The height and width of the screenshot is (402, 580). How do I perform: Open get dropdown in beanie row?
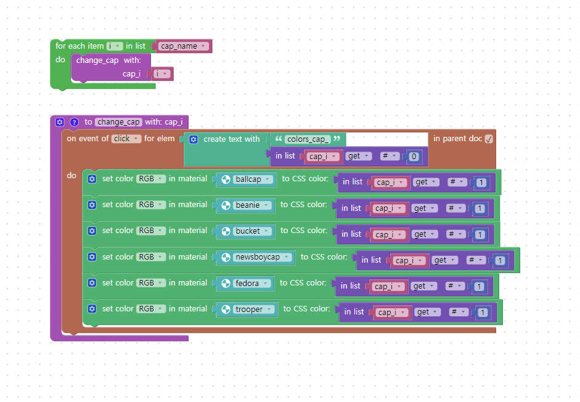pyautogui.click(x=425, y=208)
